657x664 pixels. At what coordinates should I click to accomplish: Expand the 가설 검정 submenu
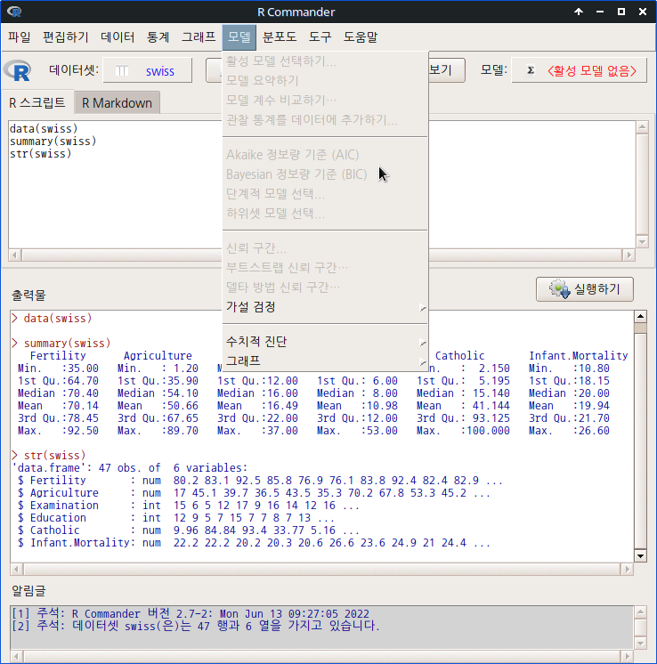(x=325, y=306)
